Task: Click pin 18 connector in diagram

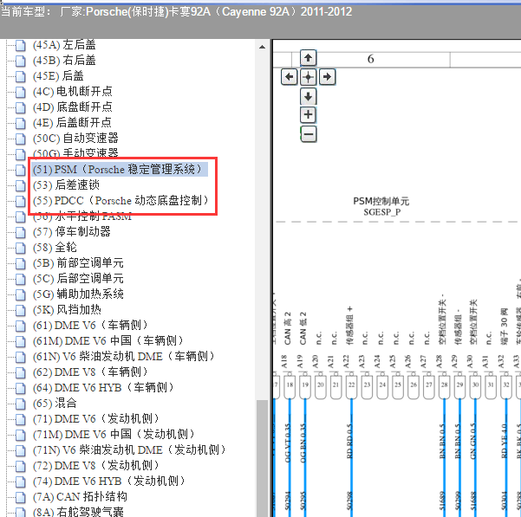Action: [x=290, y=387]
